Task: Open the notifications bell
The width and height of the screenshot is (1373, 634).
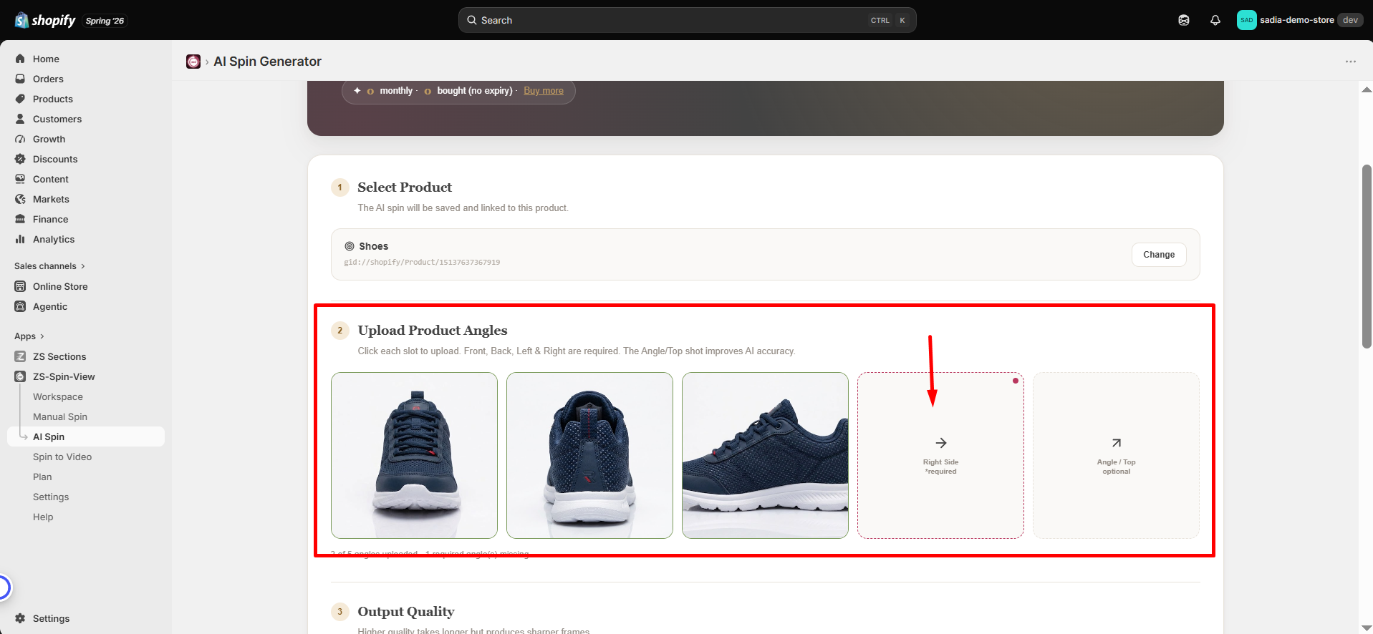Action: pos(1215,20)
